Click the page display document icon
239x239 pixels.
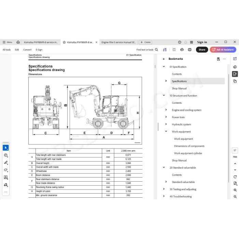tap(235, 183)
